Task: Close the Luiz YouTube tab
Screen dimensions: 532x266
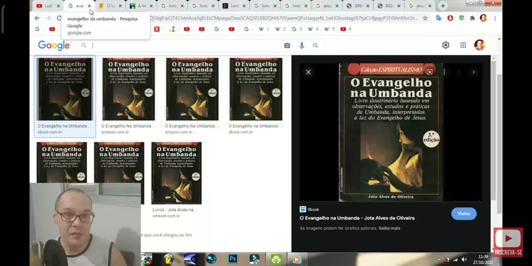Action: 58,6
